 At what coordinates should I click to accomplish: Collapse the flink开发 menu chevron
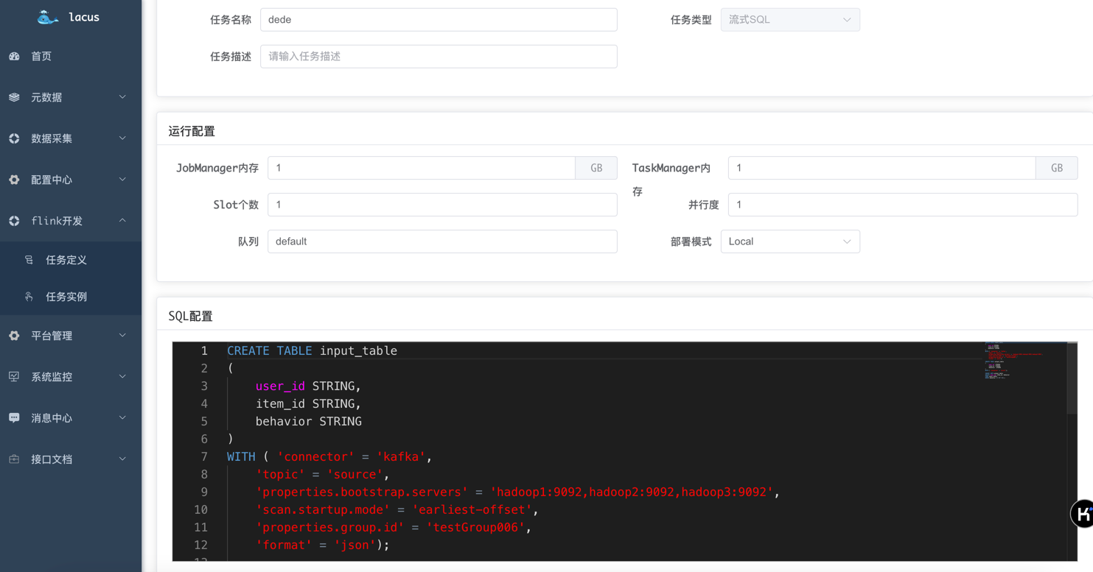[x=122, y=221]
